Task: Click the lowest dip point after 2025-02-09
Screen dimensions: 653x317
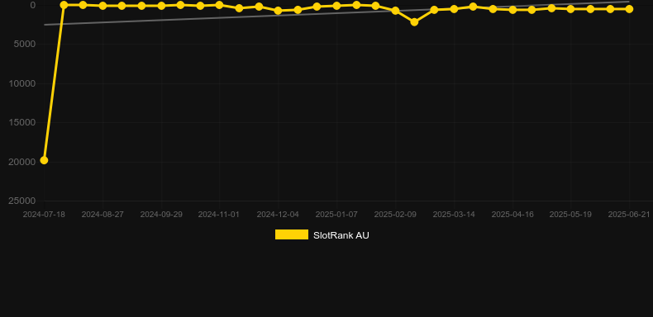Action: coord(414,22)
